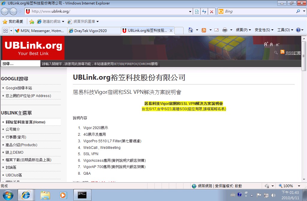Click the search magnifier icon
Image resolution: width=307 pixels, height=201 pixels.
point(298,11)
